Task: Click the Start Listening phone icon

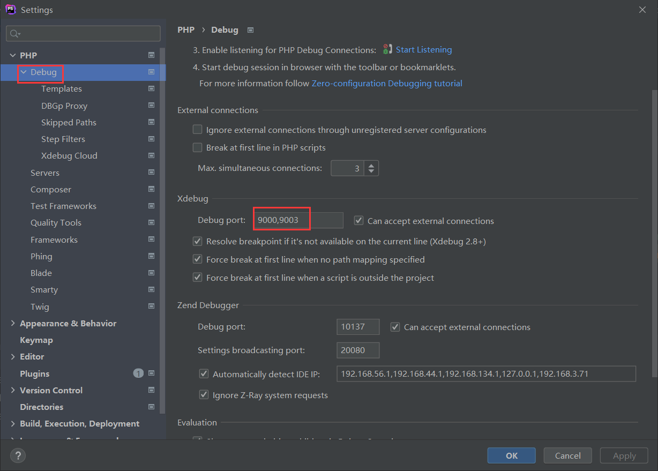Action: coord(387,49)
